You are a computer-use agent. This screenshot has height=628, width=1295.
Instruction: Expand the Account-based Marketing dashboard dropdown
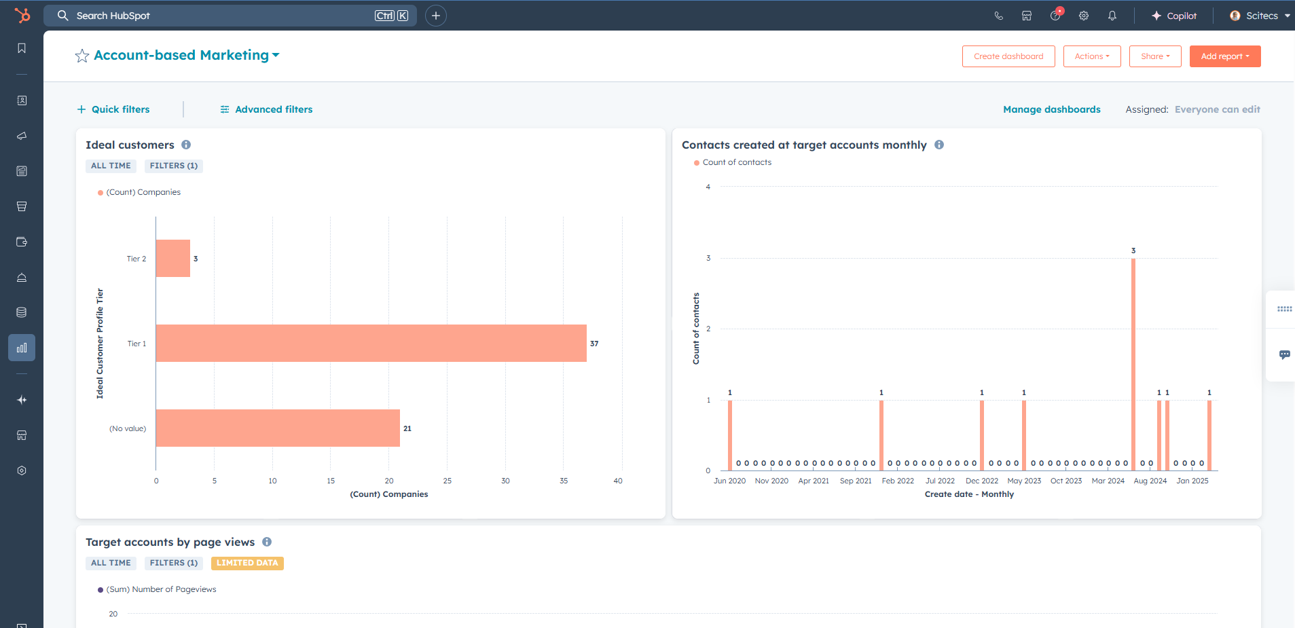click(x=276, y=56)
